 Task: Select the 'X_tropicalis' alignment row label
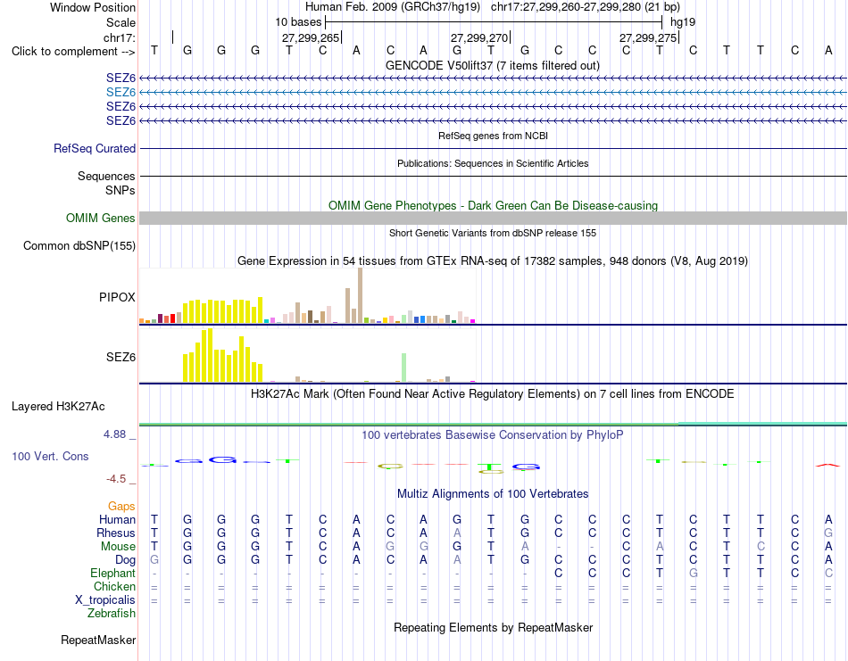point(105,600)
